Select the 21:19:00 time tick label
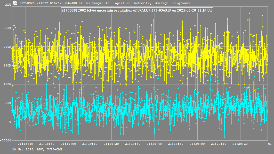Screen dimensions: 274x154 pyautogui.click(x=68, y=144)
